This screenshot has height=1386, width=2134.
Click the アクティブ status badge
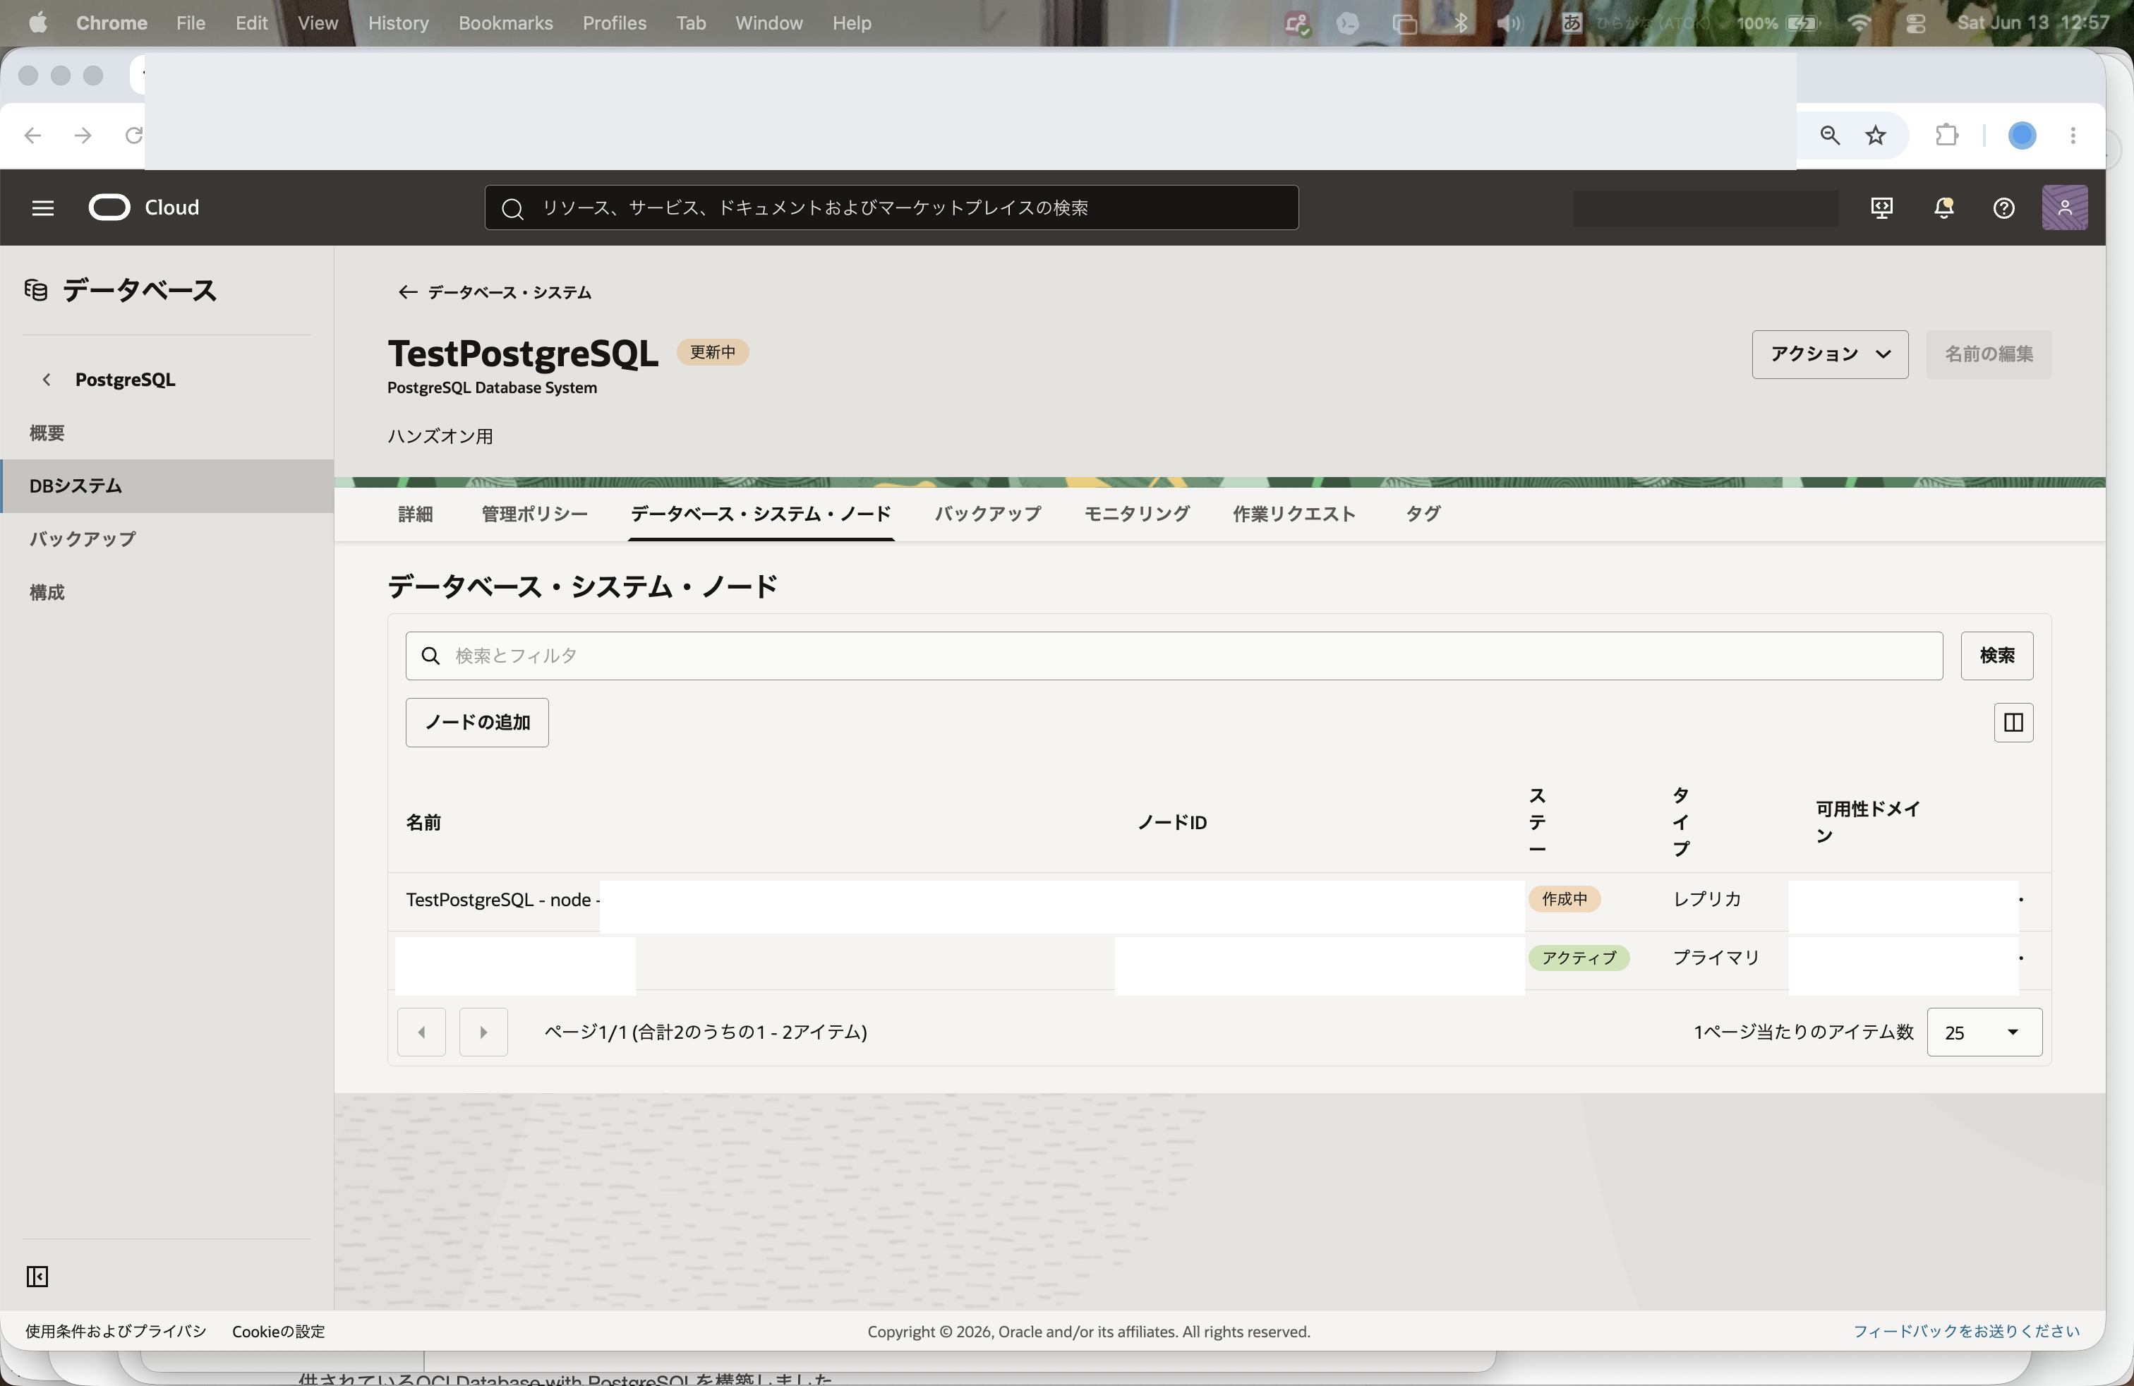1579,958
